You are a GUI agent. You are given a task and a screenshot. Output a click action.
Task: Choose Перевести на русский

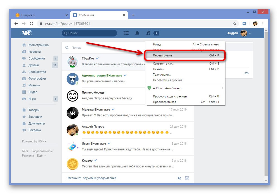(x=185, y=80)
